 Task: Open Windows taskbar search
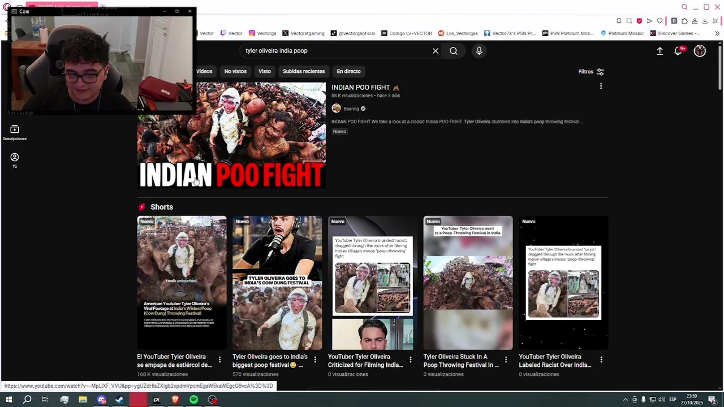point(27,400)
